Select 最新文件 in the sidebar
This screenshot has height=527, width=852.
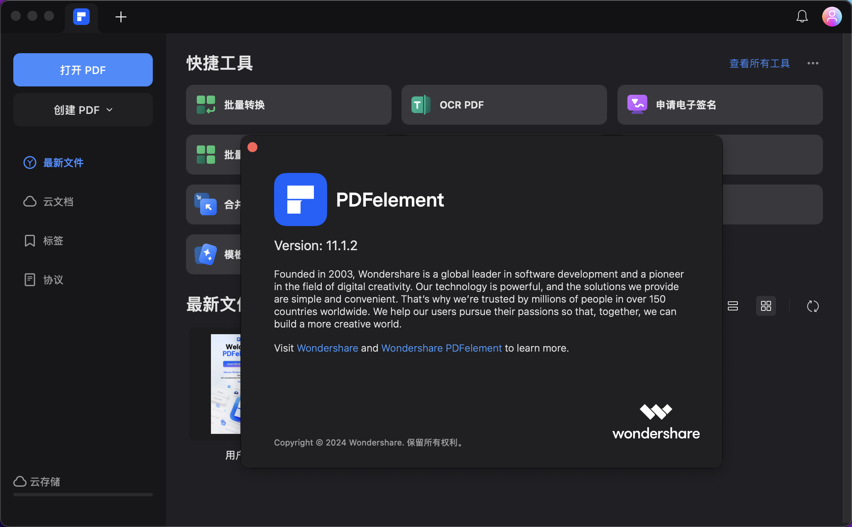(x=63, y=163)
